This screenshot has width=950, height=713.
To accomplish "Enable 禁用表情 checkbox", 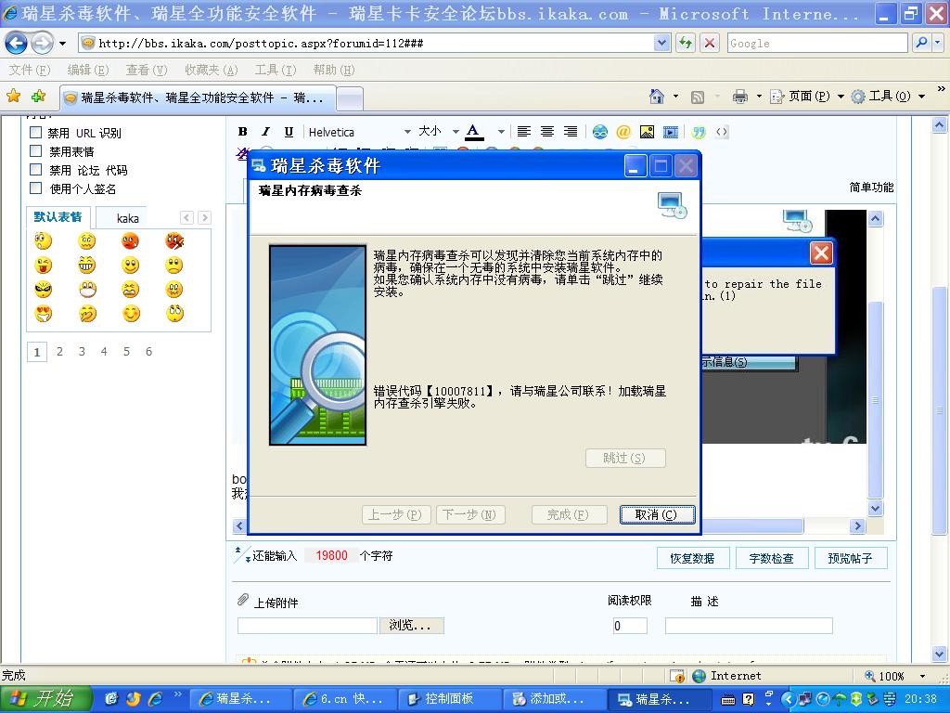I will (x=36, y=151).
